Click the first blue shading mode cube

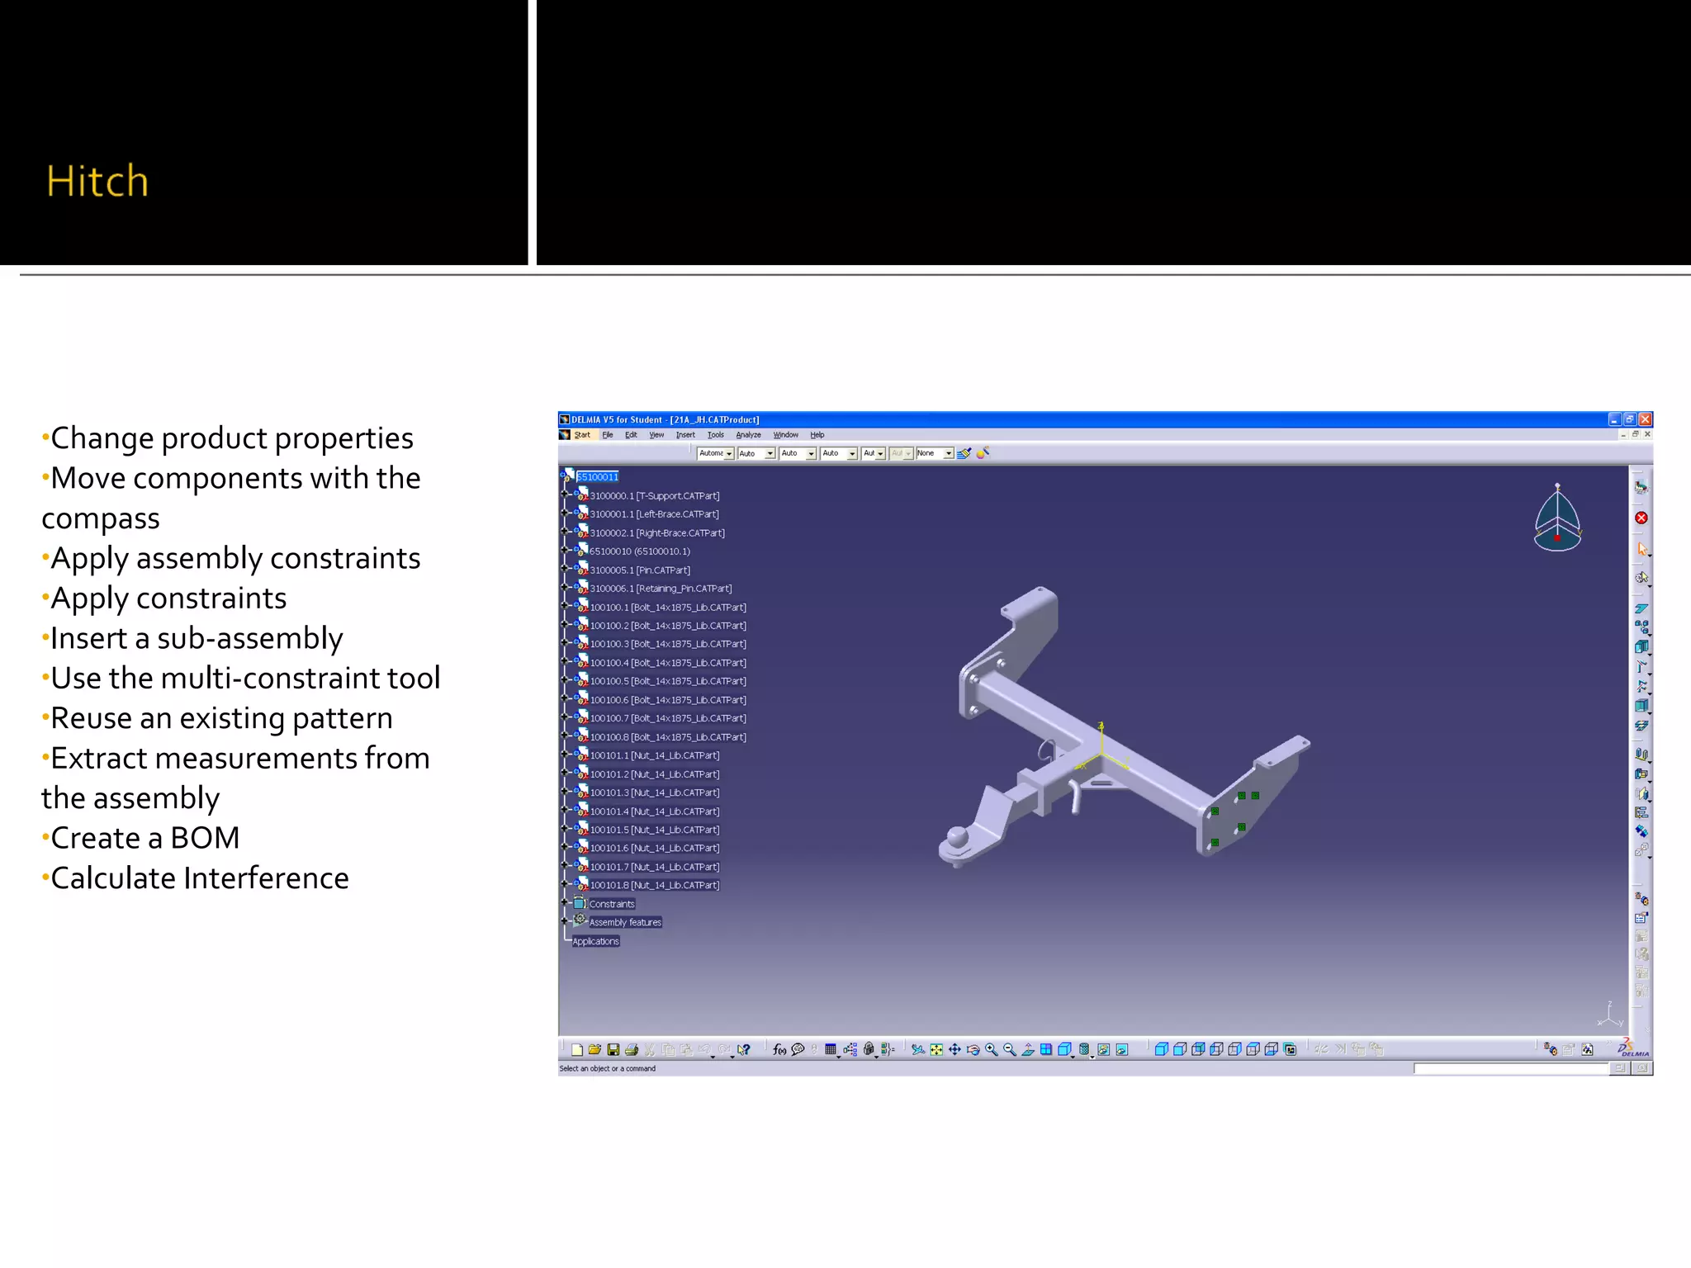coord(1161,1049)
